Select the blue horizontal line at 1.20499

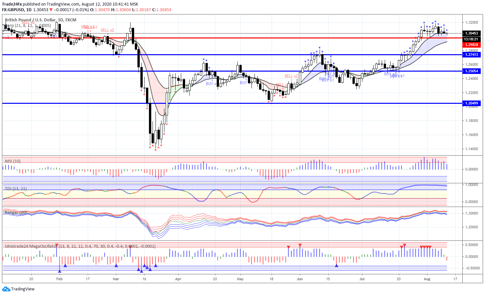coord(232,103)
